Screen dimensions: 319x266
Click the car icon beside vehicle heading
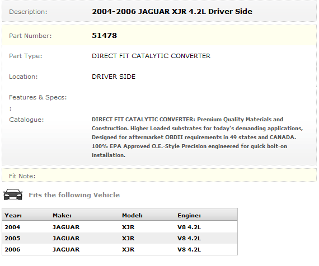[x=13, y=194]
